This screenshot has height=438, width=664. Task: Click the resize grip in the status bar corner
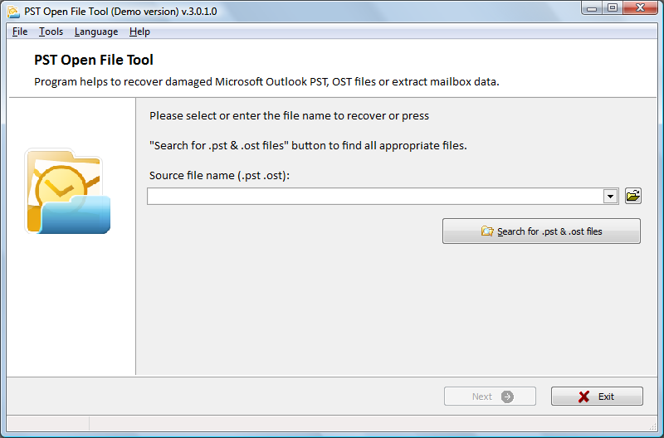coord(652,426)
